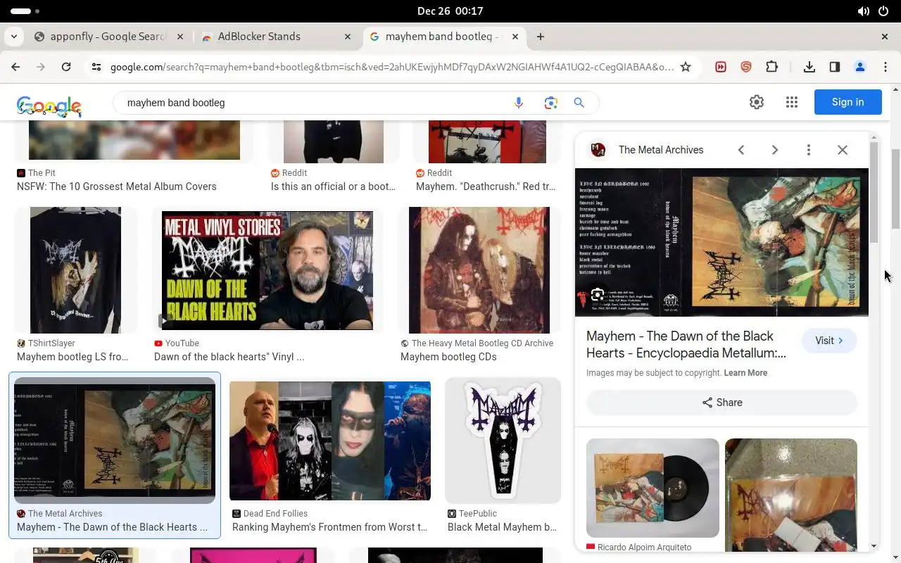Switch to apponfly Google Search tab
Screen dimensions: 901x563
[x=109, y=37]
